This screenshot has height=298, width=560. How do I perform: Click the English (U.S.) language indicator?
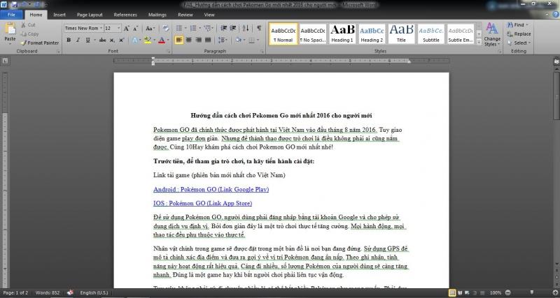(94, 292)
